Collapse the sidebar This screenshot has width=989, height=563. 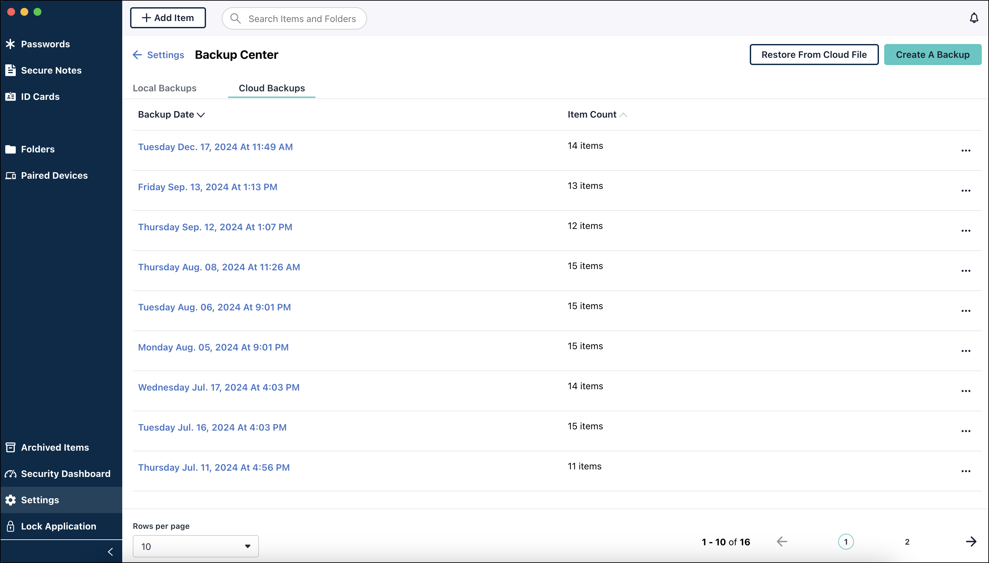pos(111,552)
